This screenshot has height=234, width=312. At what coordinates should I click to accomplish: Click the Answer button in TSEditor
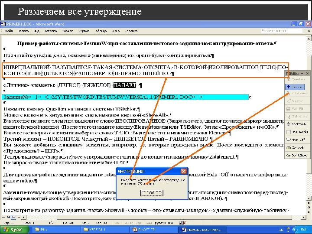295,101
